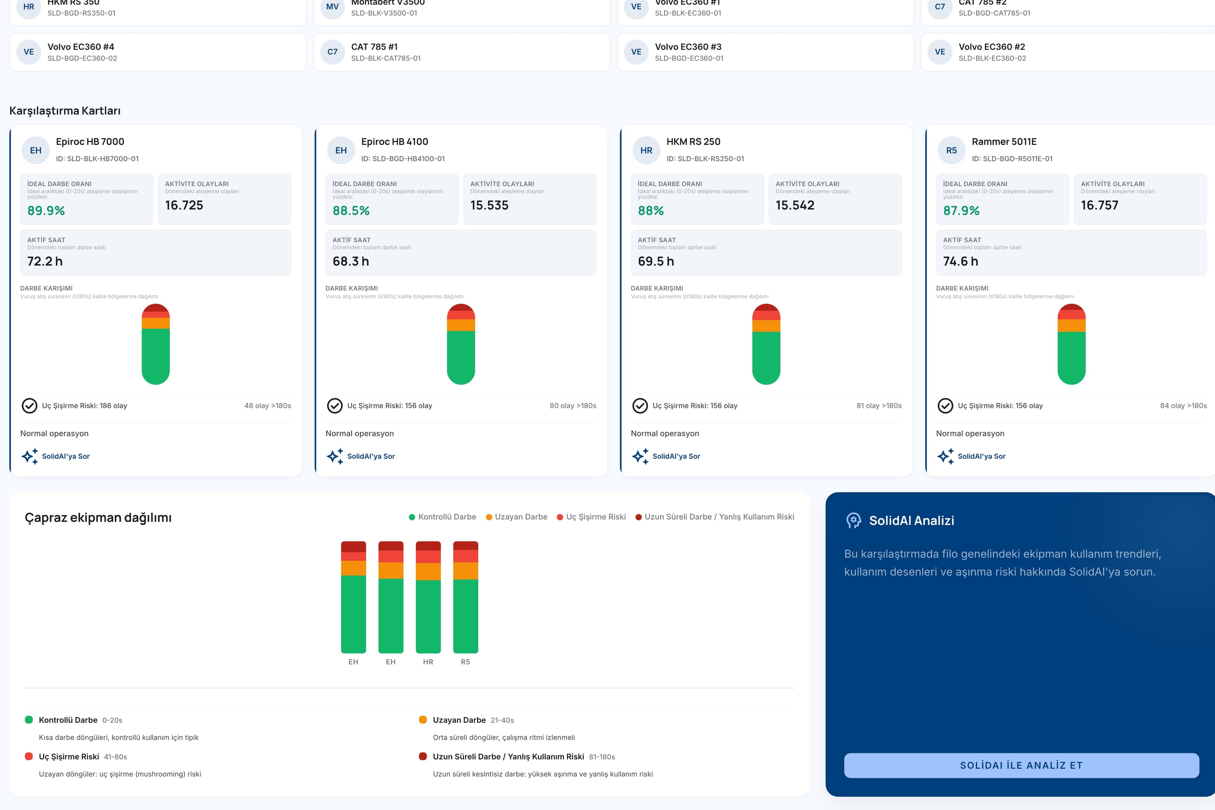Viewport: 1215px width, 810px height.
Task: Click the '80 olay >180s' text
Action: click(573, 406)
